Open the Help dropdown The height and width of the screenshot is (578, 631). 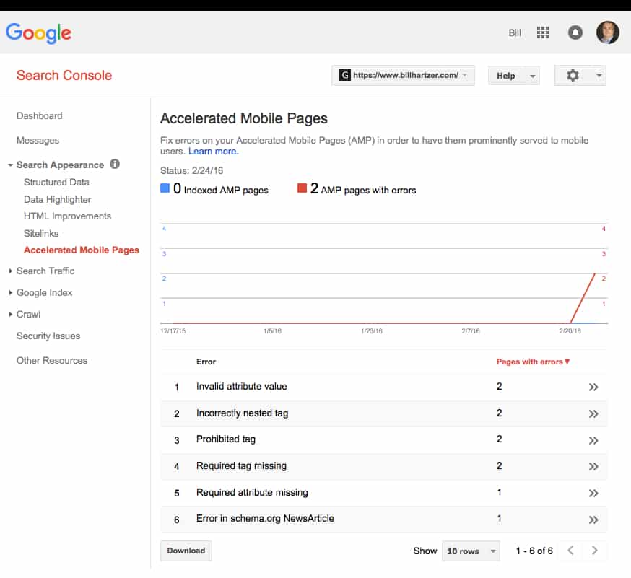click(x=513, y=75)
